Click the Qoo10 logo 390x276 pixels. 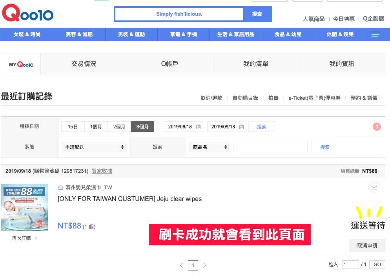coord(27,13)
